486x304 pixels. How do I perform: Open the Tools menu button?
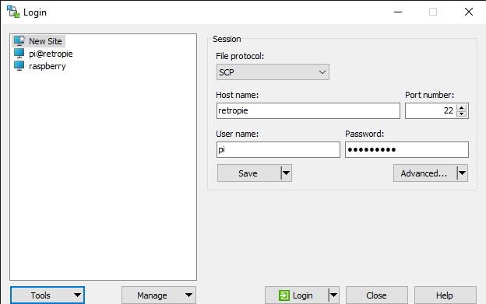pos(48,295)
